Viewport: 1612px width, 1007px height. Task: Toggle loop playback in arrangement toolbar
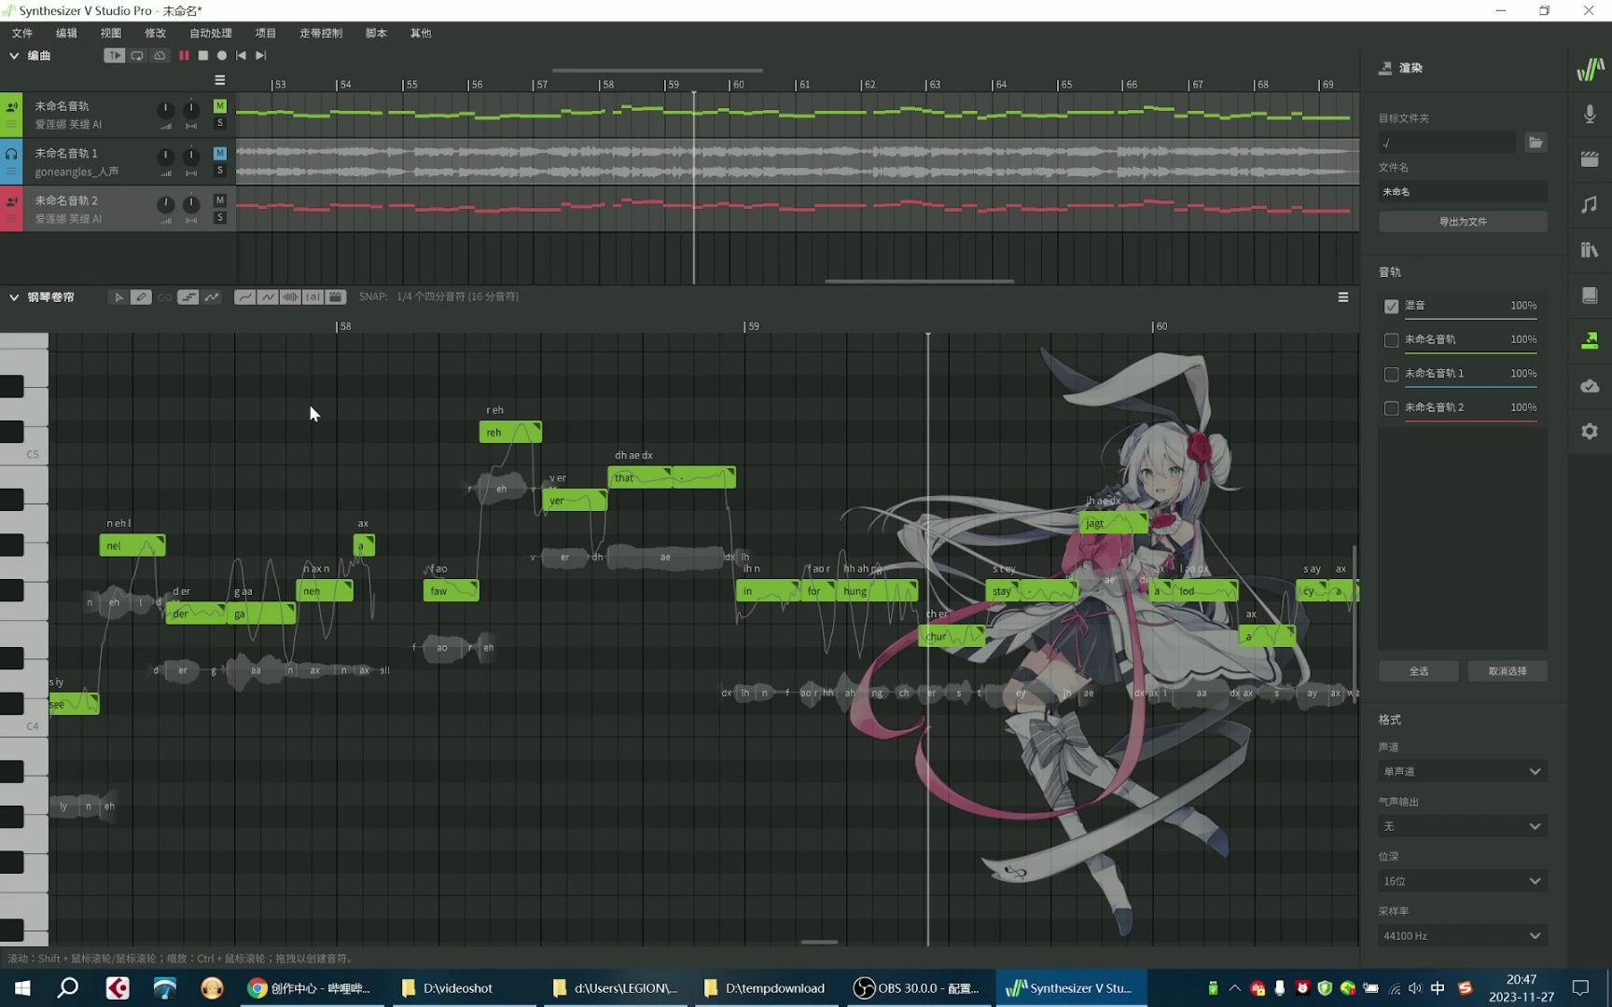pos(137,56)
